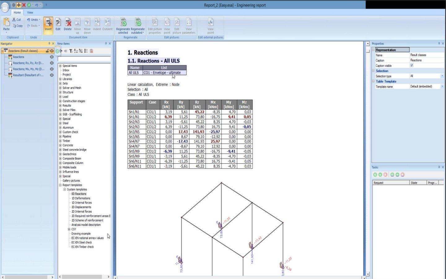Pause the running task in Tasks panel
This screenshot has width=446, height=279.
click(x=375, y=175)
